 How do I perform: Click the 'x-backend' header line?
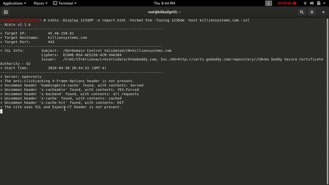70,94
